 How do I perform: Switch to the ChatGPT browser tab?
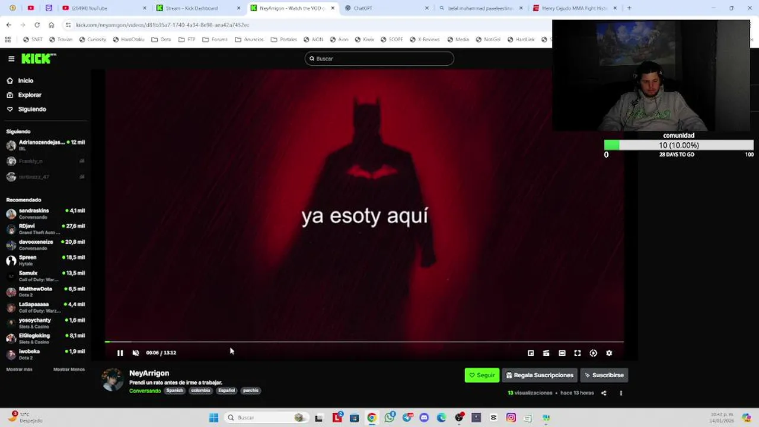[387, 8]
